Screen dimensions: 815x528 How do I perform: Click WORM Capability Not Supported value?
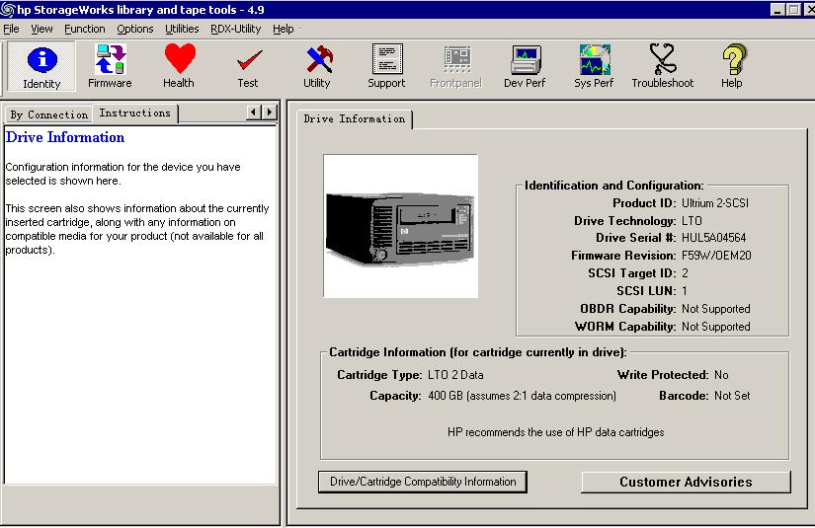click(x=716, y=327)
